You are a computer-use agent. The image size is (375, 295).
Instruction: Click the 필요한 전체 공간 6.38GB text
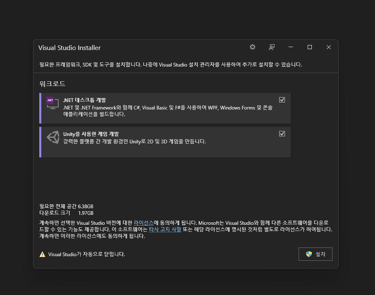(x=66, y=206)
